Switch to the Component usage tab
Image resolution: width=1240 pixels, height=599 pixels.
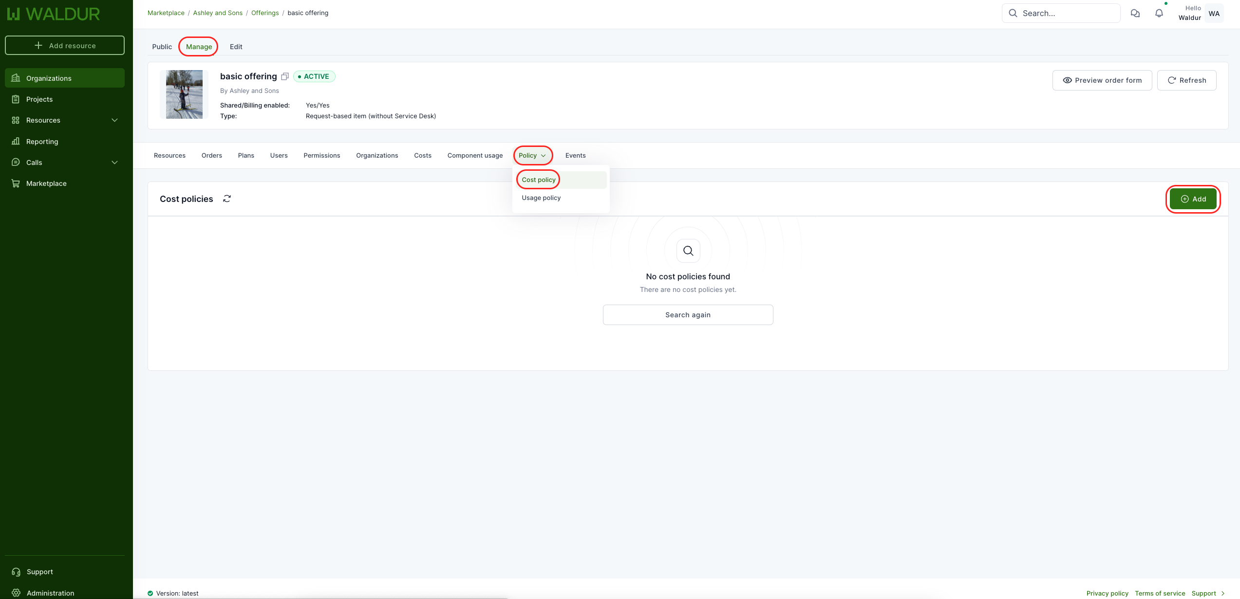pos(475,156)
